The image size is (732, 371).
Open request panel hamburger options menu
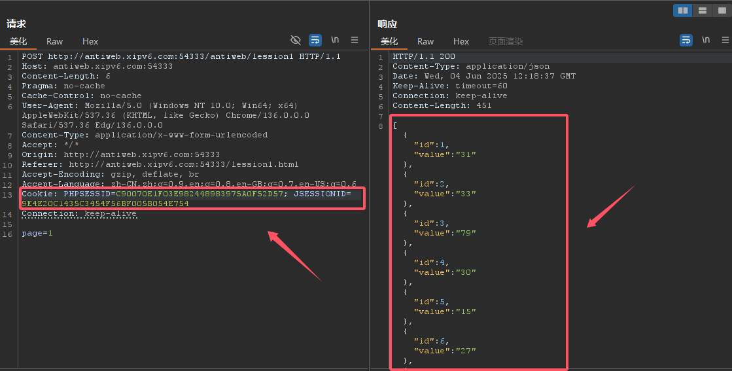click(355, 40)
